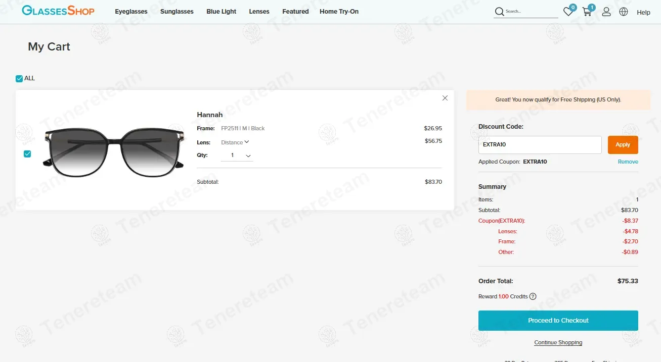Click the Reward Credits help icon
The width and height of the screenshot is (661, 362).
(533, 296)
